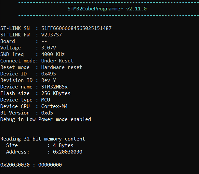Click the Device CPU value Cortex-M4
199x174 pixels.
click(x=54, y=106)
